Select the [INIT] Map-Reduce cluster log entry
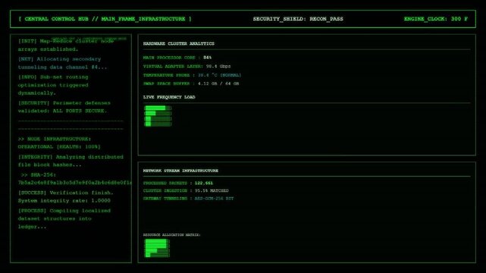This screenshot has width=486, height=273. [66, 45]
